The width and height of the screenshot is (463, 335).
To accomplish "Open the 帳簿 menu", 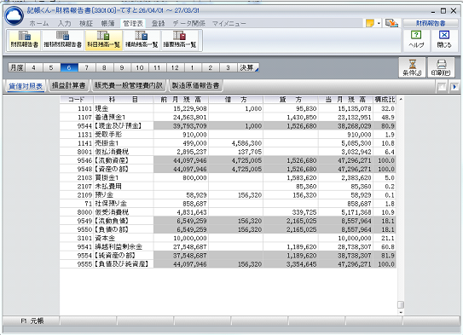I will pos(107,23).
